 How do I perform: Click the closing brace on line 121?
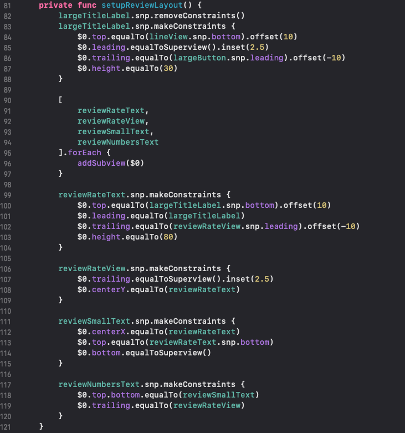tap(42, 426)
